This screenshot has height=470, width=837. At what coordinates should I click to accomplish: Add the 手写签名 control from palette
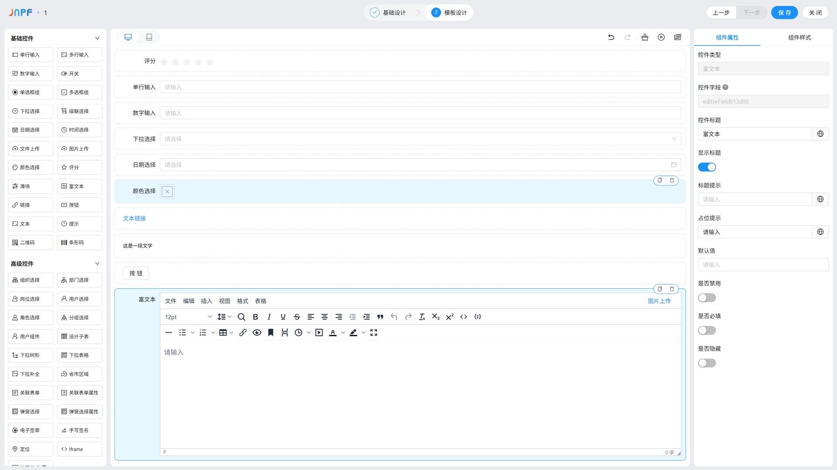[80, 430]
